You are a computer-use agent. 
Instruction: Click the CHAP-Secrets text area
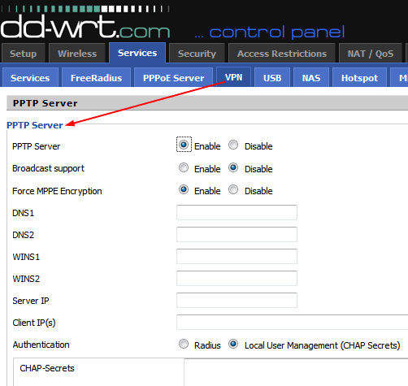296,372
